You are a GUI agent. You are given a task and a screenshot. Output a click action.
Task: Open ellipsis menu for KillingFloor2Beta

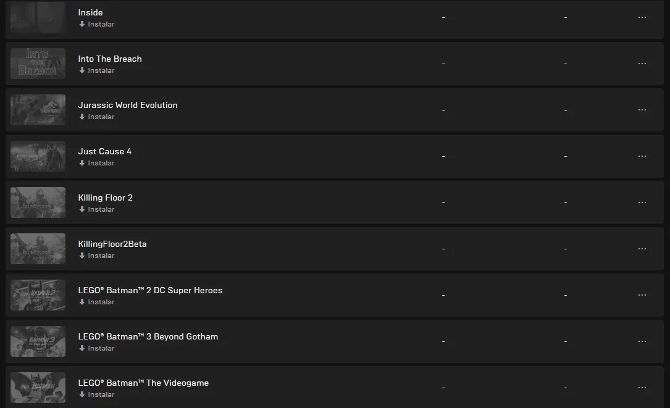coord(642,249)
